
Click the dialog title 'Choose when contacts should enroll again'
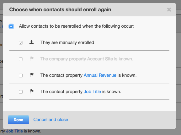60,10
